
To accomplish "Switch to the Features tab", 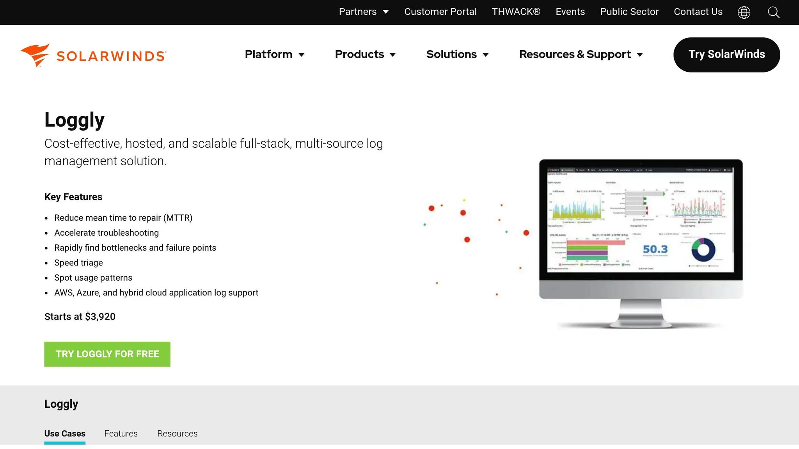I will (121, 433).
